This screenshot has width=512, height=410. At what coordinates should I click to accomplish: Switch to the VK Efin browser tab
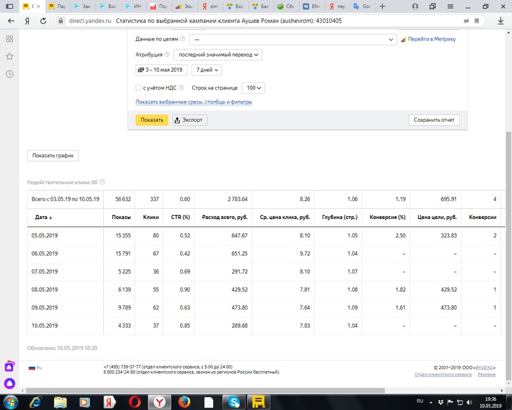point(311,6)
